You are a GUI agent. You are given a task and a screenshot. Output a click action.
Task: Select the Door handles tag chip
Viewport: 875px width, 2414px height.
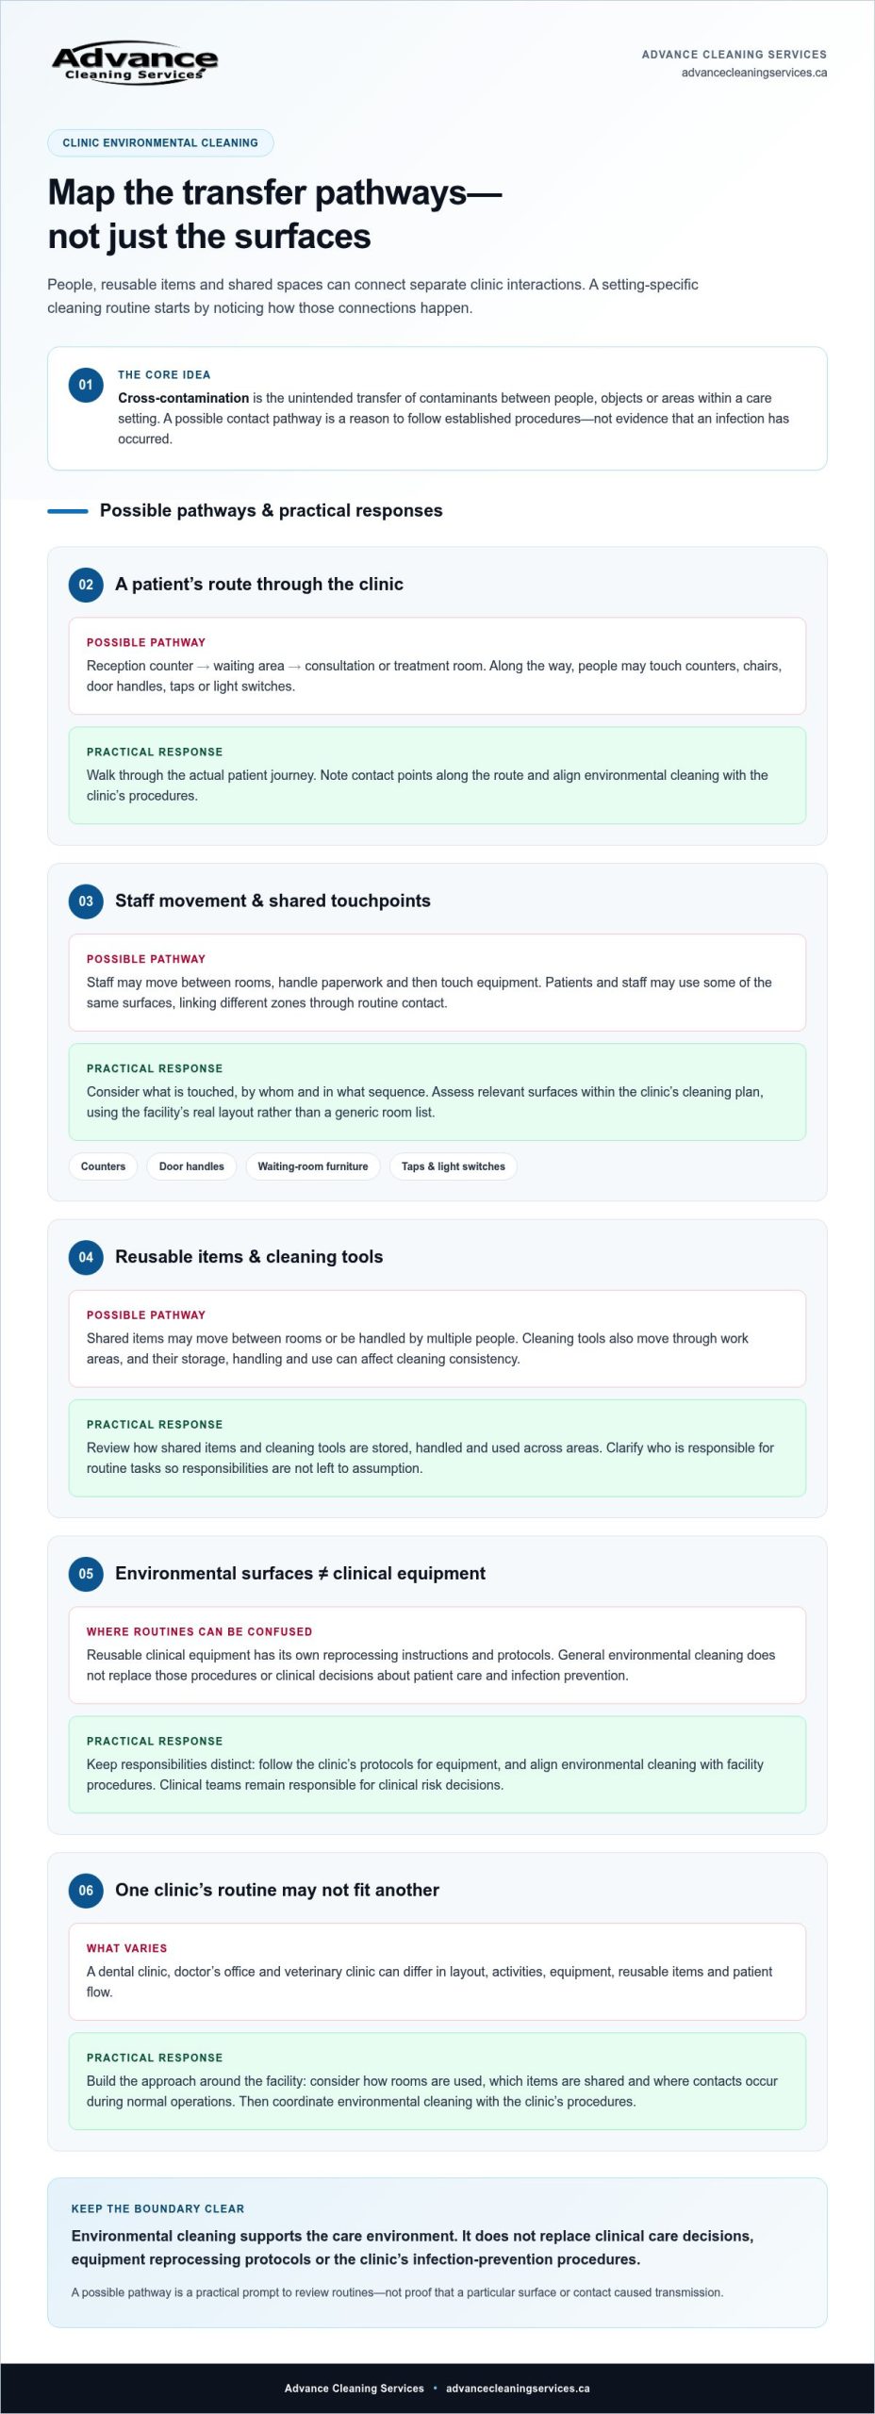coord(191,1166)
